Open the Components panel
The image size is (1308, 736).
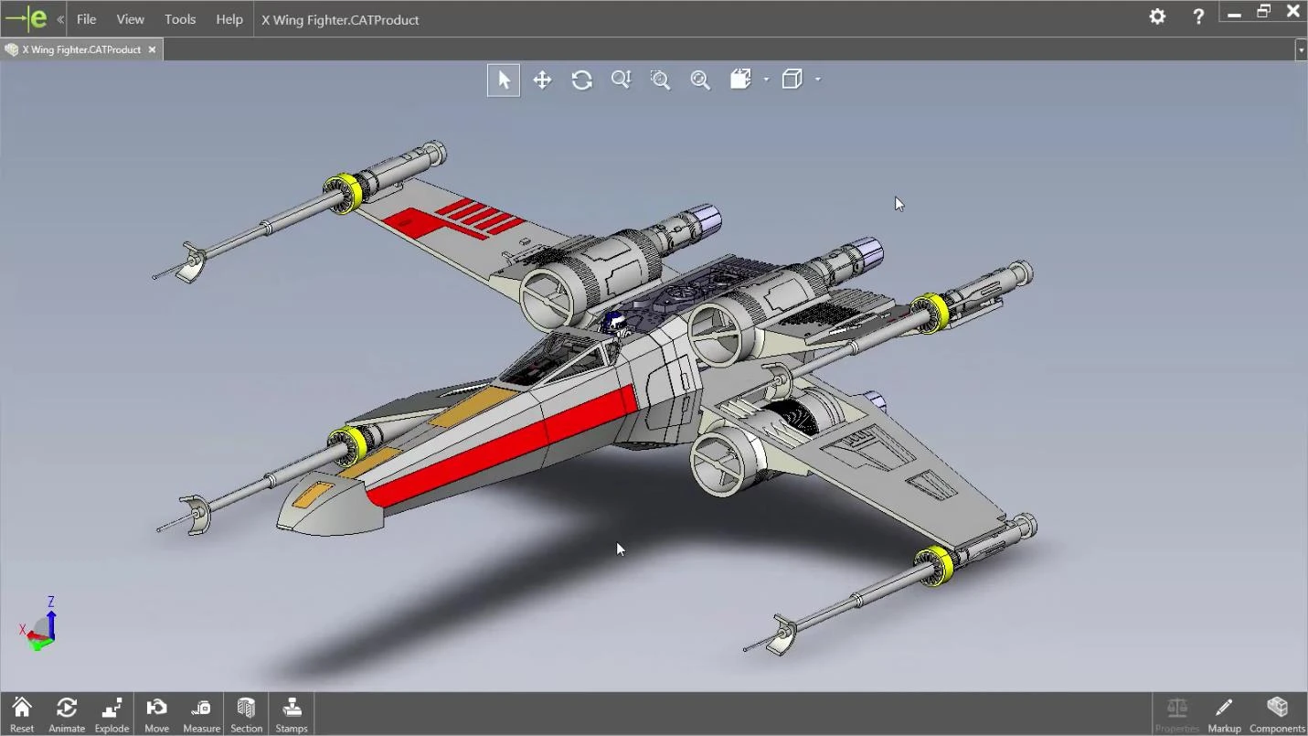click(x=1276, y=713)
